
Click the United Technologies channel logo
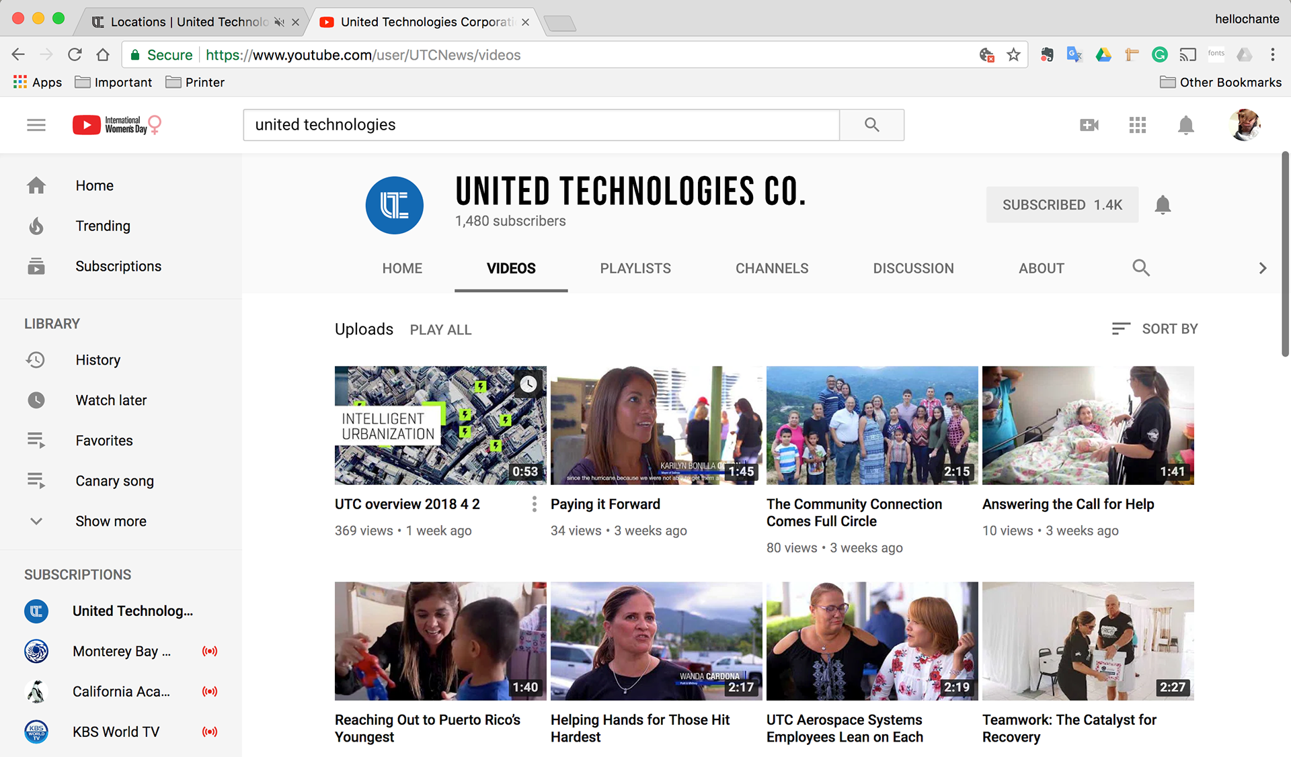tap(395, 206)
